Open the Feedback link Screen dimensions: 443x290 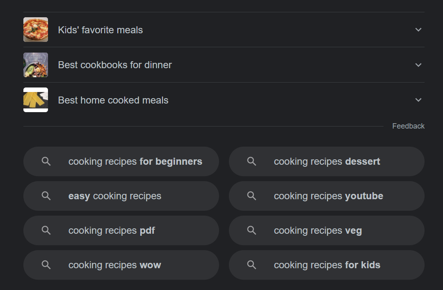point(408,126)
